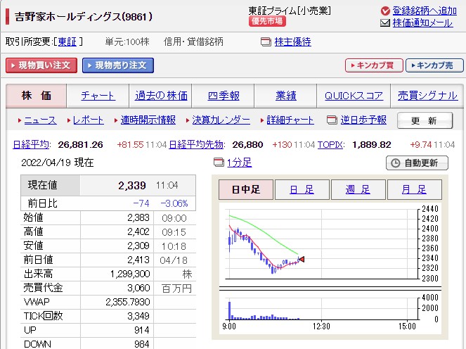The width and height of the screenshot is (466, 349).
Task: Switch to the チャート tab
Action: click(98, 96)
